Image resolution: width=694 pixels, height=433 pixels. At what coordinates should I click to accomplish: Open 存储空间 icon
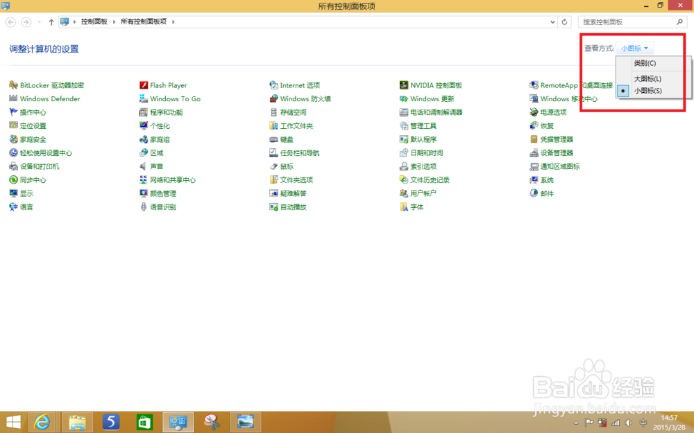(x=273, y=112)
